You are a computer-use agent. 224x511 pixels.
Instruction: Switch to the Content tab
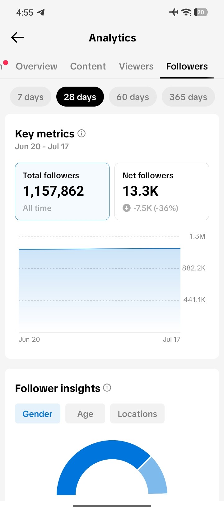(x=88, y=66)
